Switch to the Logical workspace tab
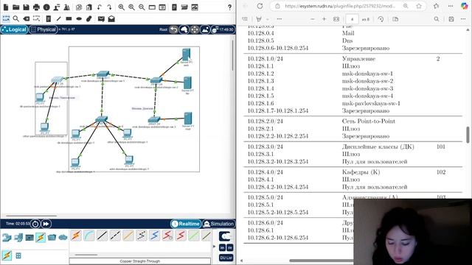 tap(14, 29)
